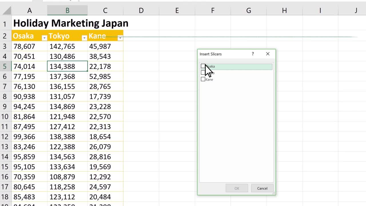Select cell containing 81,864
The image size is (366, 206).
(29, 116)
